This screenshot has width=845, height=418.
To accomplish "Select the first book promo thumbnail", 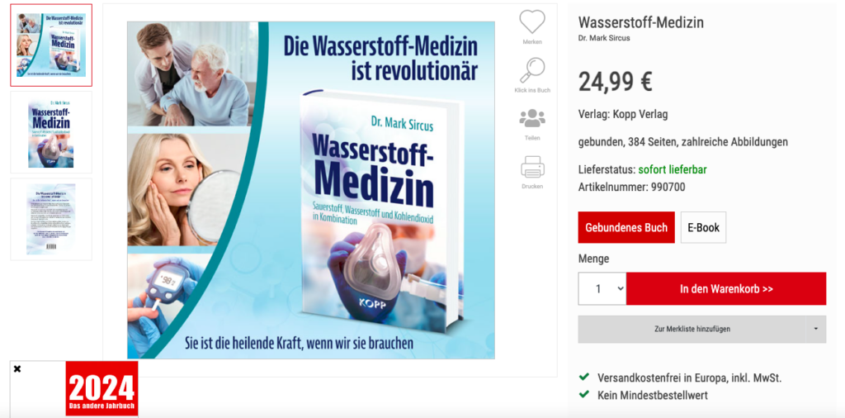I will (51, 45).
